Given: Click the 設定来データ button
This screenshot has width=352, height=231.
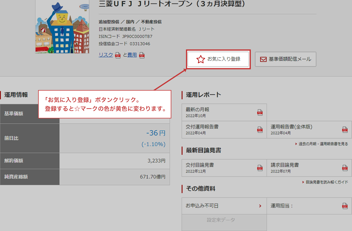Looking at the screenshot, I should [224, 223].
